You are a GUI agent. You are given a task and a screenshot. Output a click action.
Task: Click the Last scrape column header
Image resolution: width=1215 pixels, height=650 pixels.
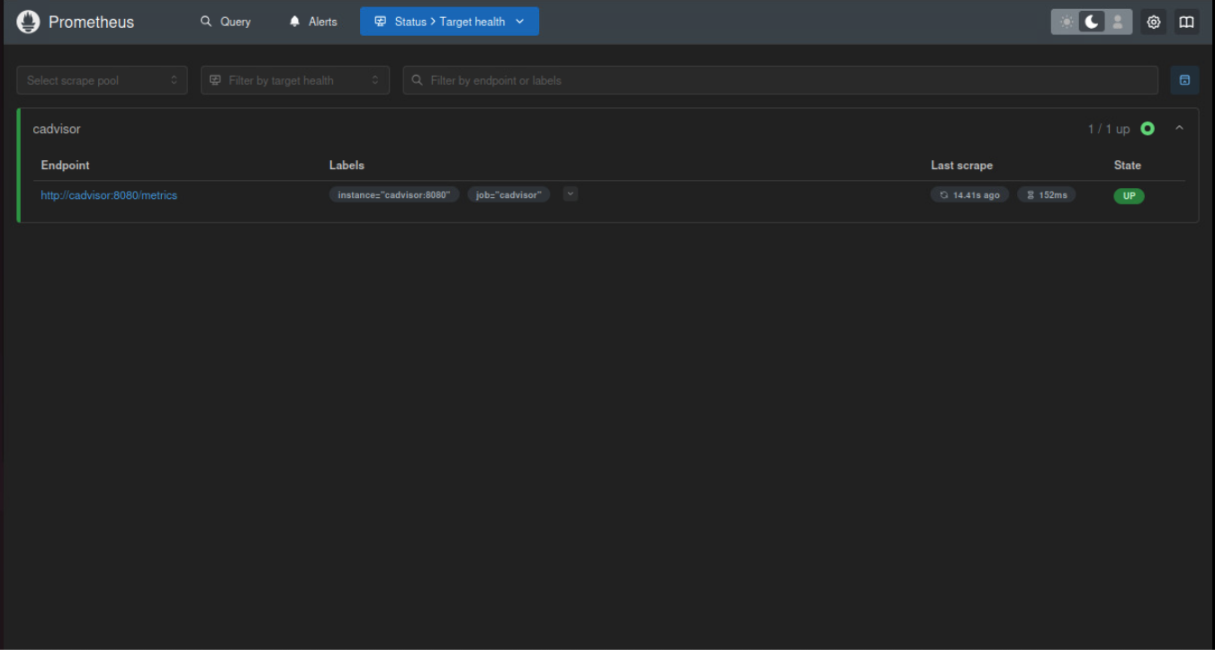coord(961,165)
